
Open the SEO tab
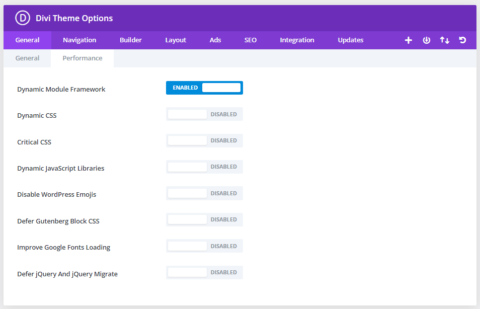[x=251, y=40]
